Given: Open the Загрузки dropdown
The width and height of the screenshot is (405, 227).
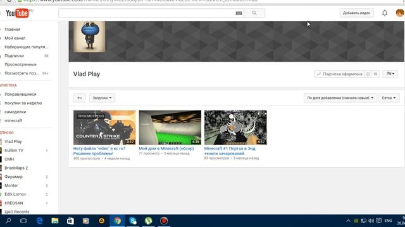Looking at the screenshot, I should click(x=102, y=98).
